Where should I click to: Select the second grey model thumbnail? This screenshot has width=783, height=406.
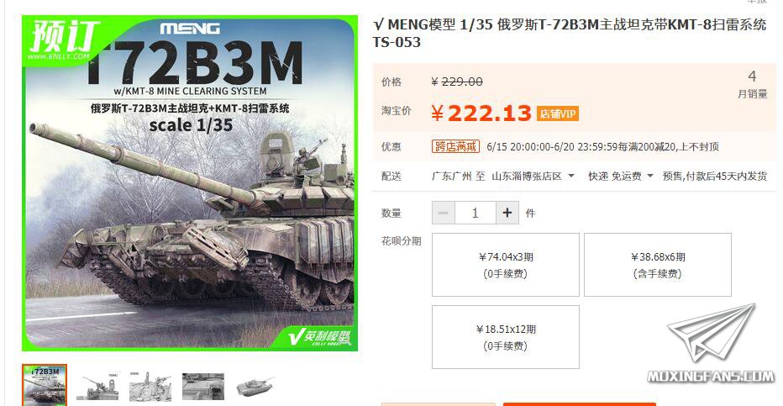(x=97, y=386)
